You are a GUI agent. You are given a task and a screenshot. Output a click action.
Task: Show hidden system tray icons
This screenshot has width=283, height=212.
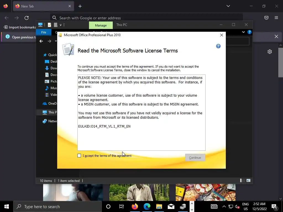point(224,206)
